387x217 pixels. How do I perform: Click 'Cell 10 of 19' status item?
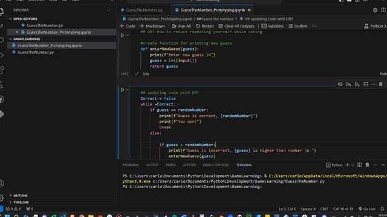pos(343,209)
